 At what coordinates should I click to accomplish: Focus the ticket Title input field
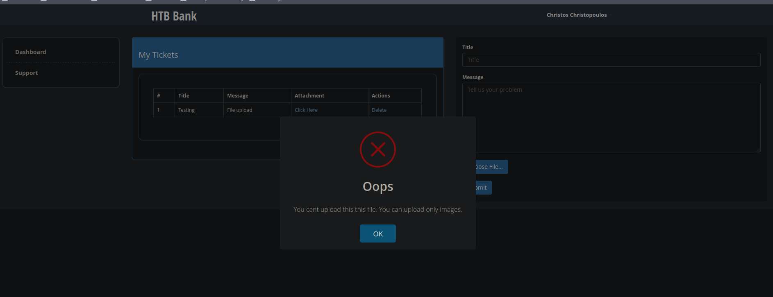coord(611,60)
